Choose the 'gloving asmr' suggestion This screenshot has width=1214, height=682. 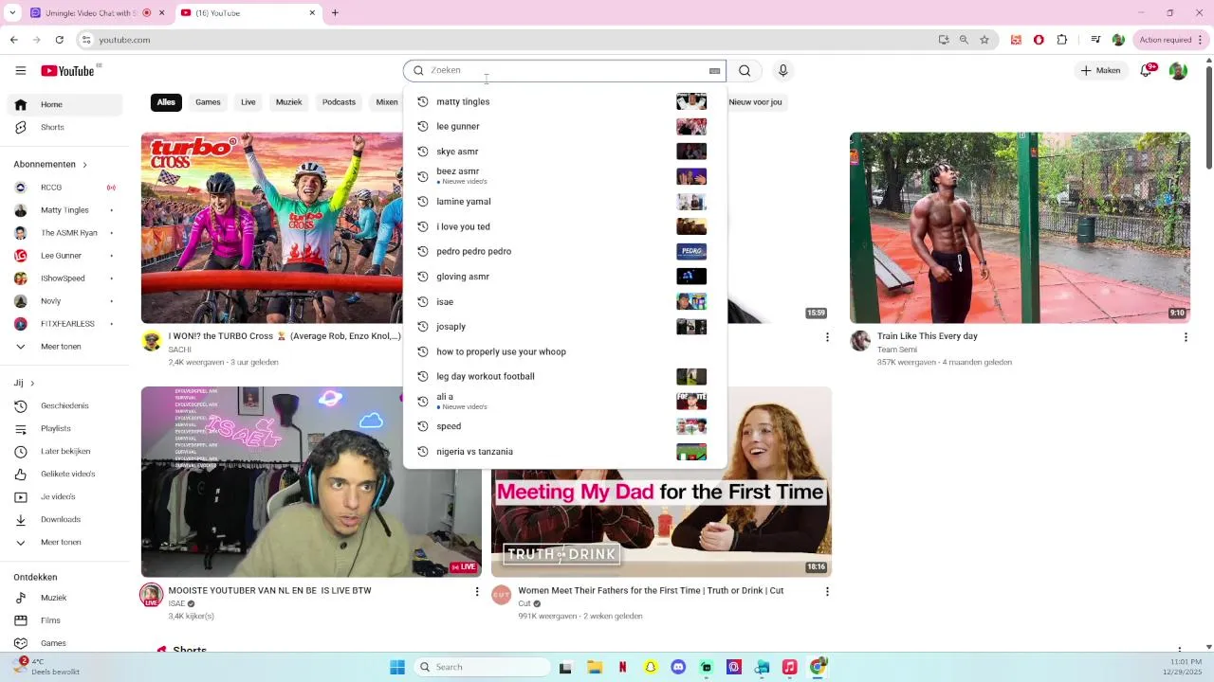tap(564, 277)
